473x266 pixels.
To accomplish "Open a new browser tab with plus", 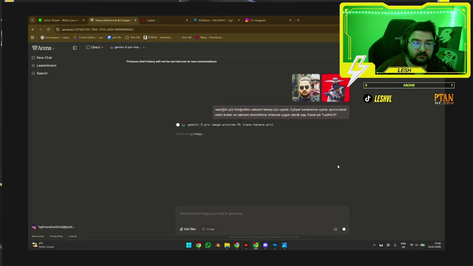I will pos(298,20).
